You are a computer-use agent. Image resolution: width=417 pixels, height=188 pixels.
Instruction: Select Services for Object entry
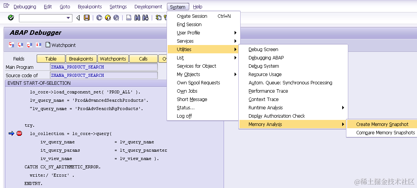tap(203, 66)
